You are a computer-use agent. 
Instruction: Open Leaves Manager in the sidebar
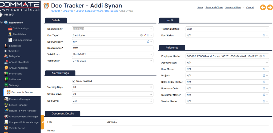coord(18,105)
